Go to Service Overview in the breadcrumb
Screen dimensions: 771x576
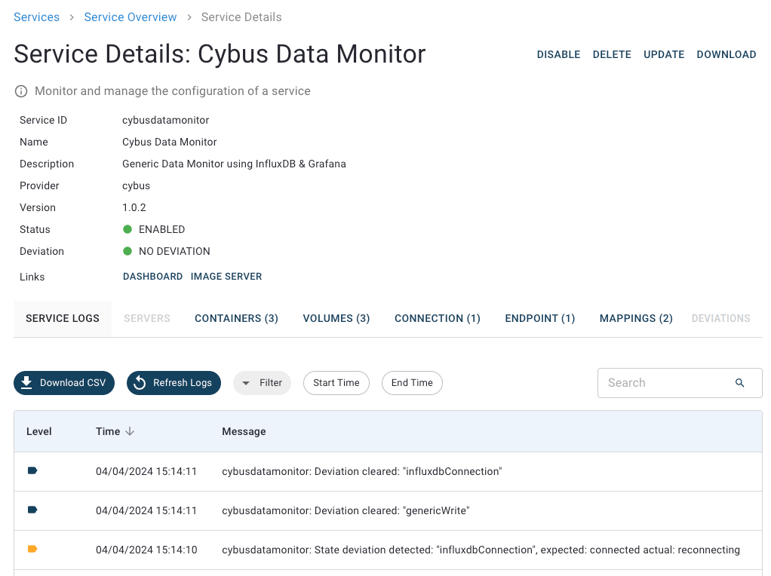pyautogui.click(x=131, y=17)
